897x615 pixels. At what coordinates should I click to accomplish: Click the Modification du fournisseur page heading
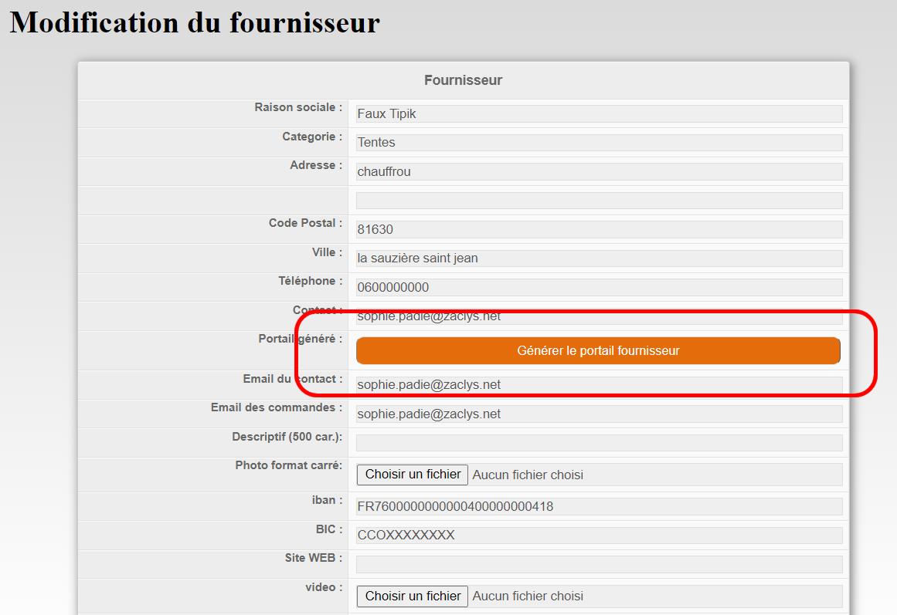[x=195, y=22]
